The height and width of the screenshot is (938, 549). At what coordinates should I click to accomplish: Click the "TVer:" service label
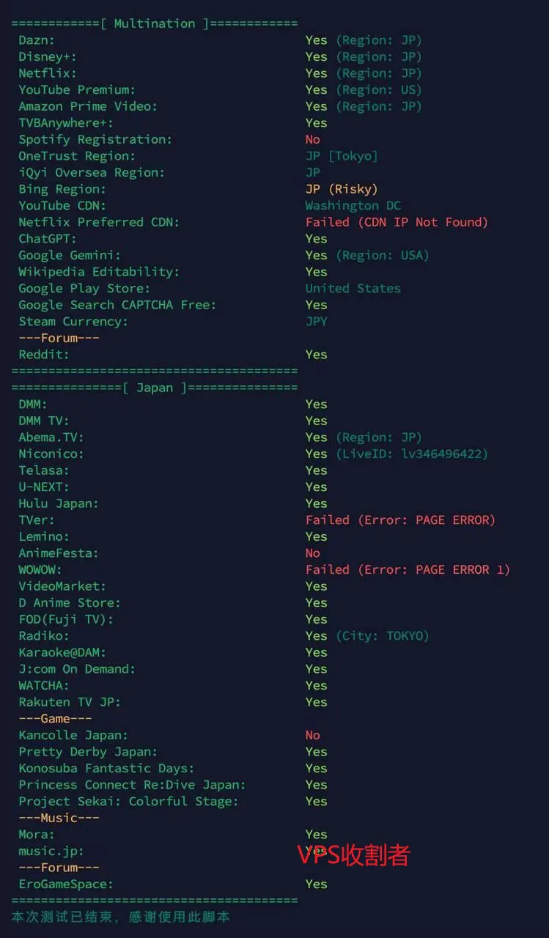(x=37, y=520)
